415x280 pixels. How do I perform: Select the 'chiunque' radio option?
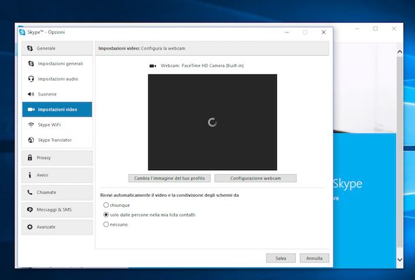(105, 205)
